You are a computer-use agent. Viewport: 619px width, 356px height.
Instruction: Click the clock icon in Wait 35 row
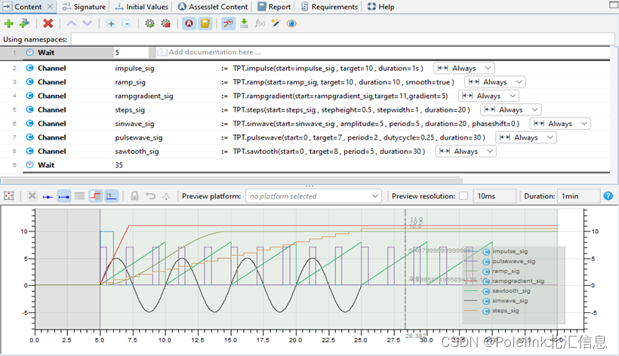pyautogui.click(x=29, y=164)
